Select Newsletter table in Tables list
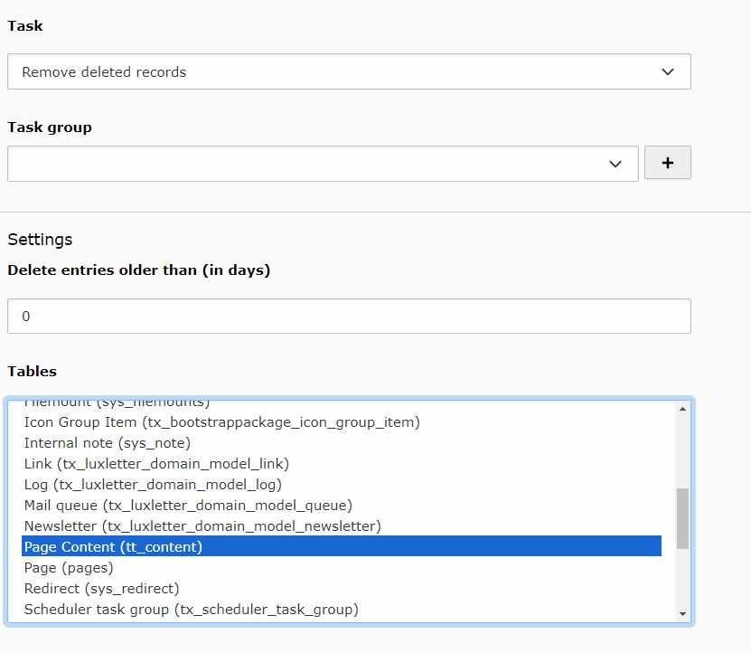 point(202,526)
